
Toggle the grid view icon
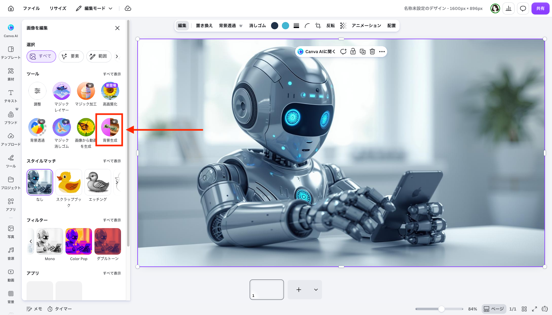(x=524, y=309)
